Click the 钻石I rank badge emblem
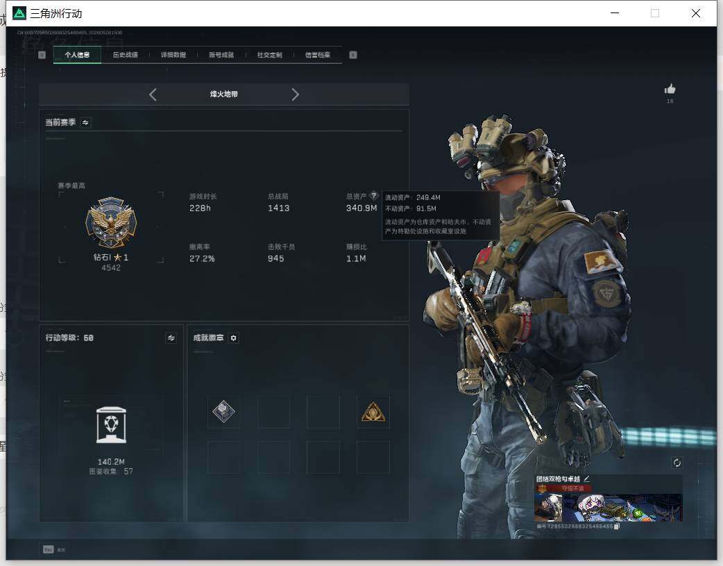Screen dimensions: 723x566 111,223
